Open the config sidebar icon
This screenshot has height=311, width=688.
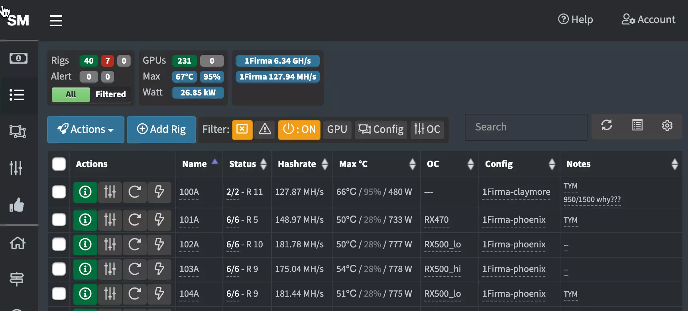pyautogui.click(x=18, y=131)
